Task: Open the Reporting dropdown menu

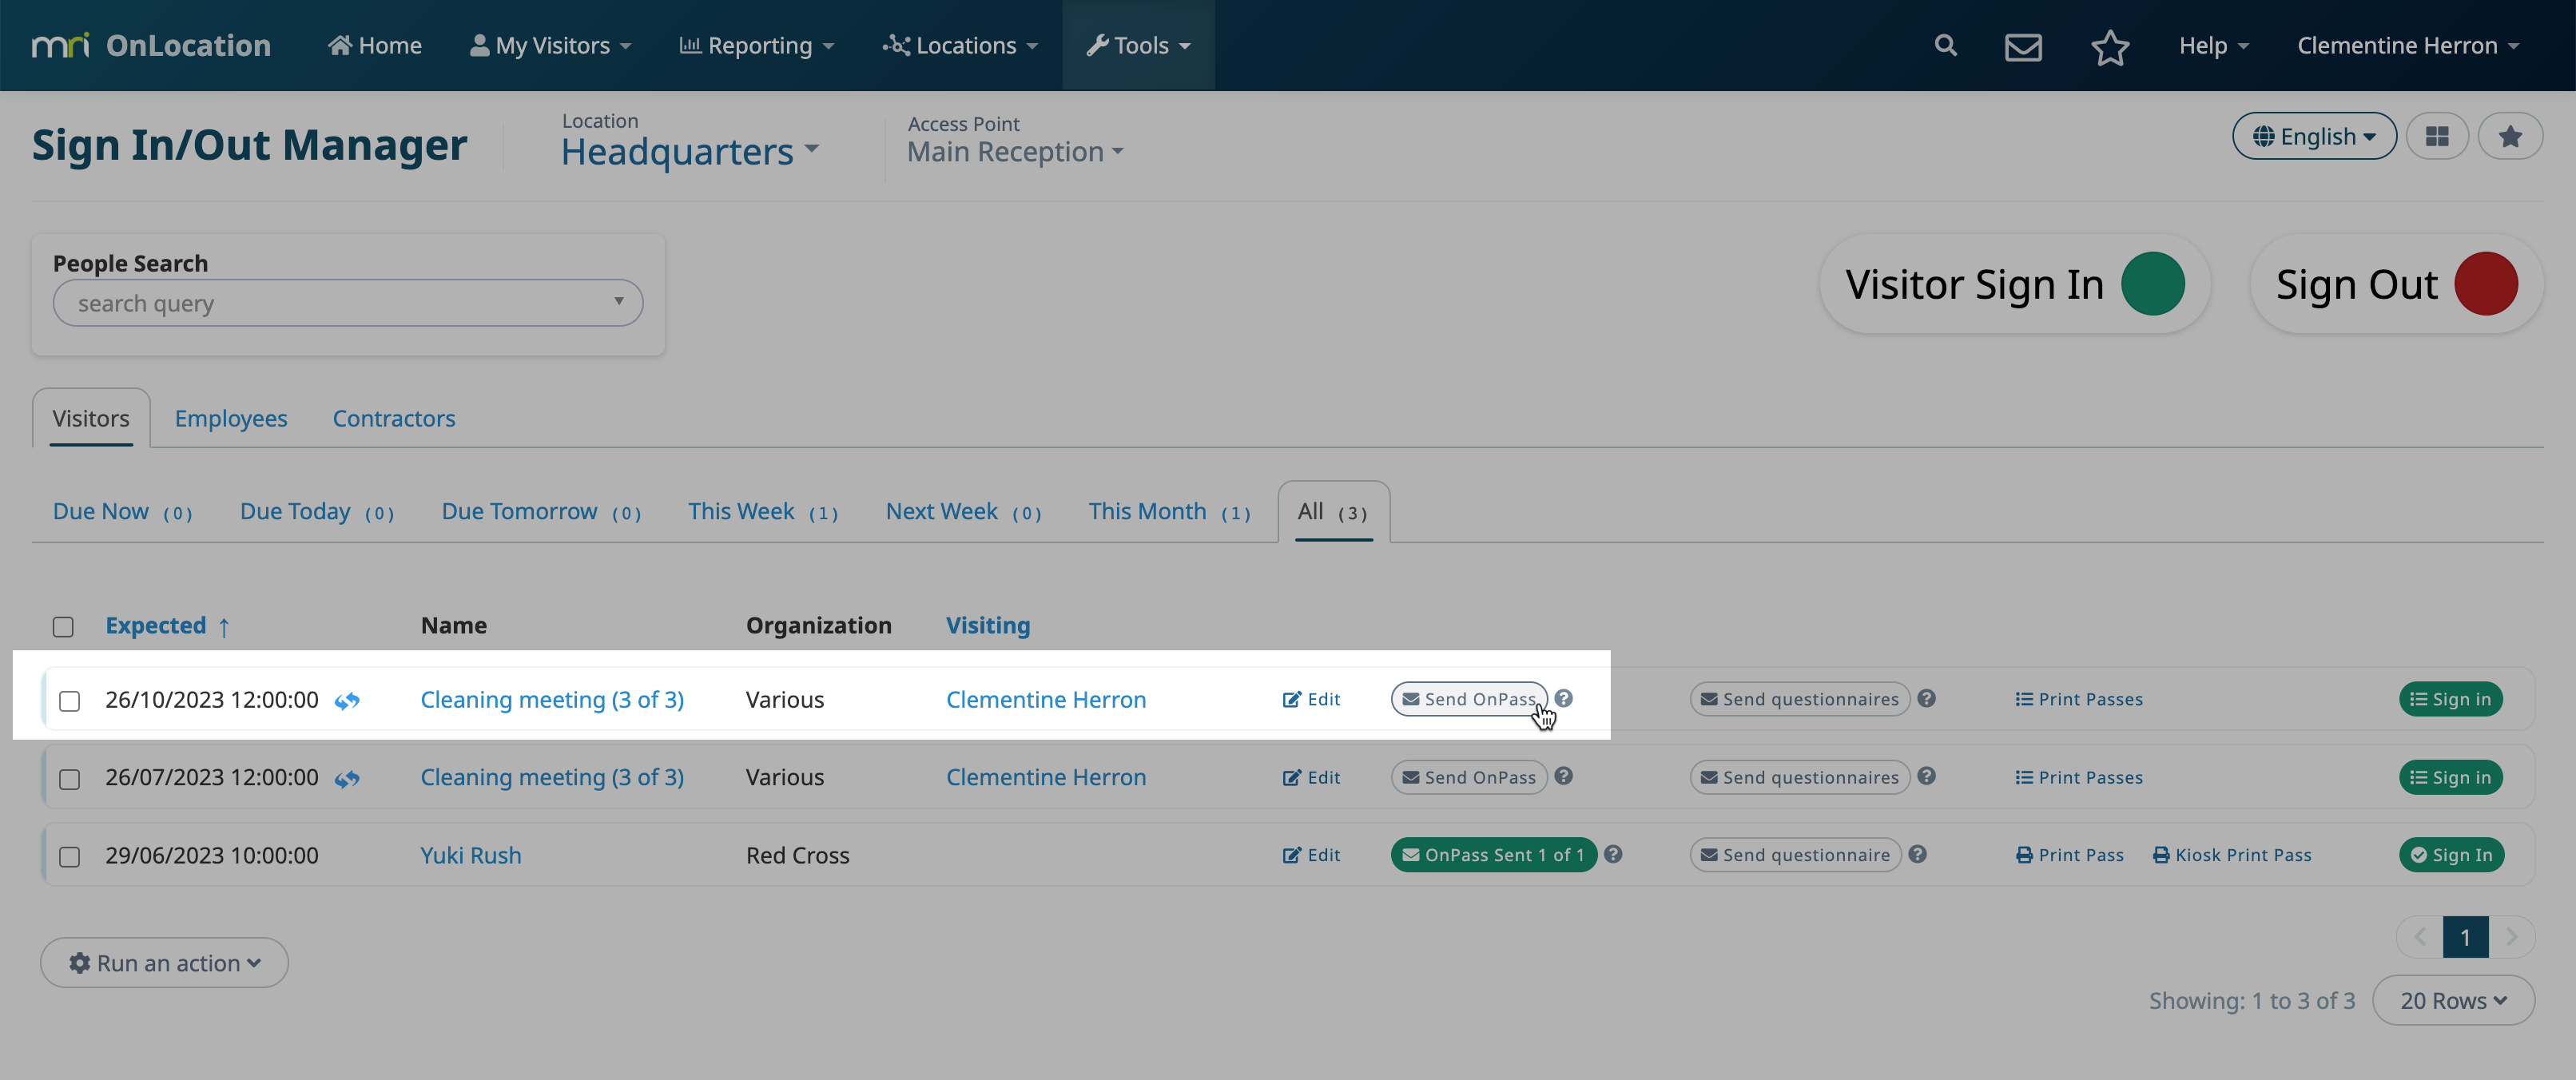Action: (x=757, y=45)
